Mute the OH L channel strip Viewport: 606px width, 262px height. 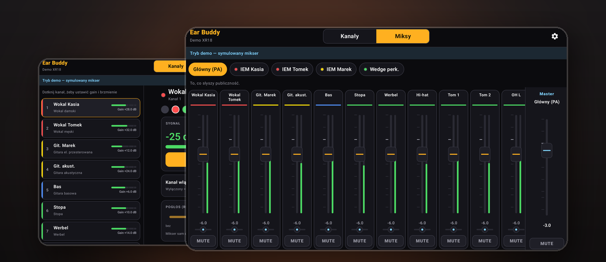(x=515, y=241)
